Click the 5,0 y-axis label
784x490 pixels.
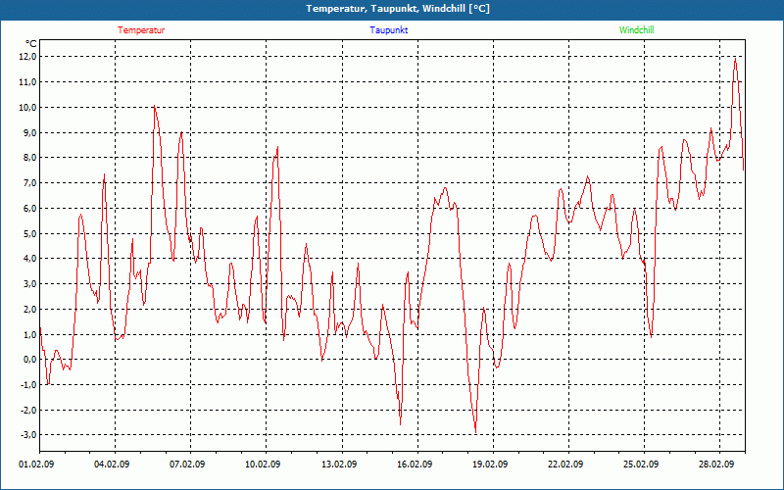(x=29, y=233)
